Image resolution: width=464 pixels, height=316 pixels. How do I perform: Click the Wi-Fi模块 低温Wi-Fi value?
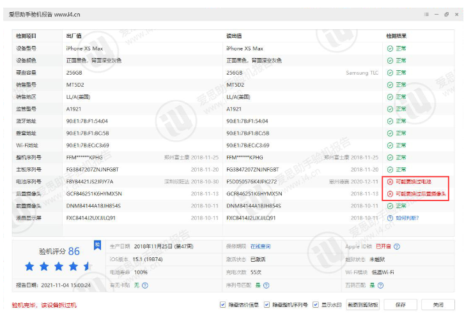(x=383, y=272)
